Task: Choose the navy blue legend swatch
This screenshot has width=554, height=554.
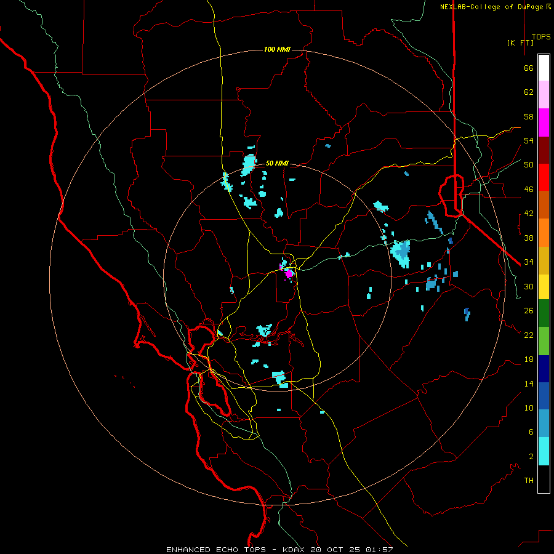Action: pyautogui.click(x=544, y=369)
